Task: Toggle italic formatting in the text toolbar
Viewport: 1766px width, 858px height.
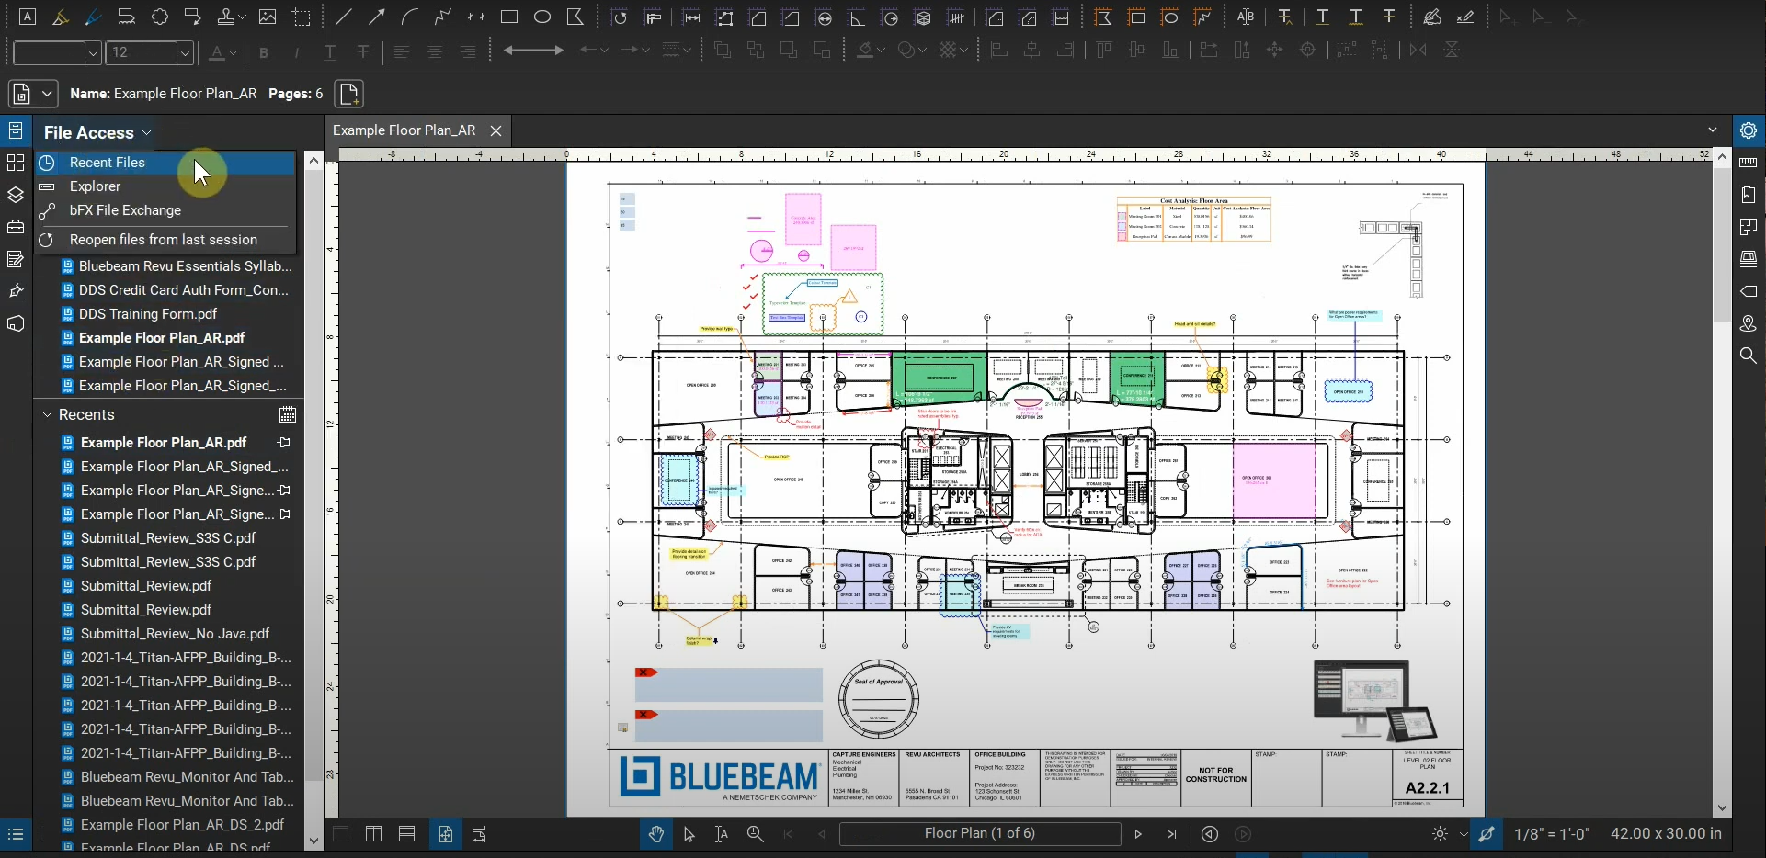Action: click(297, 52)
